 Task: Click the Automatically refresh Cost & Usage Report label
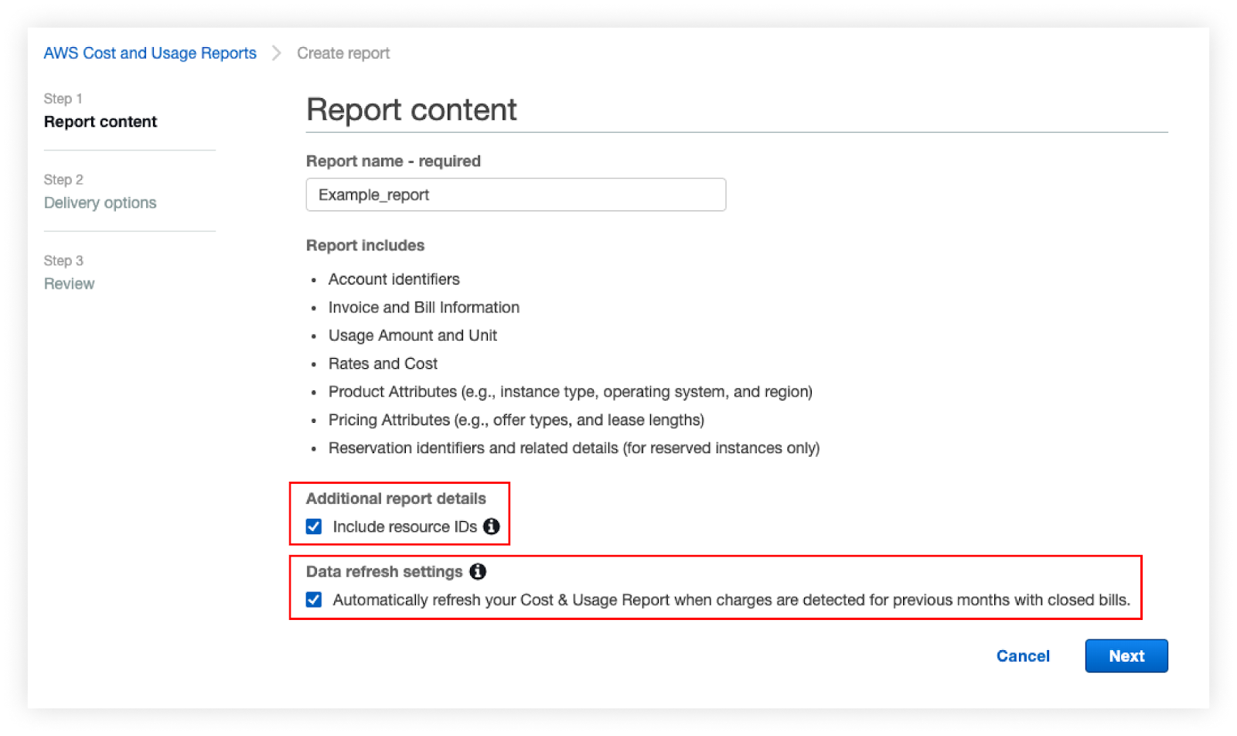731,600
